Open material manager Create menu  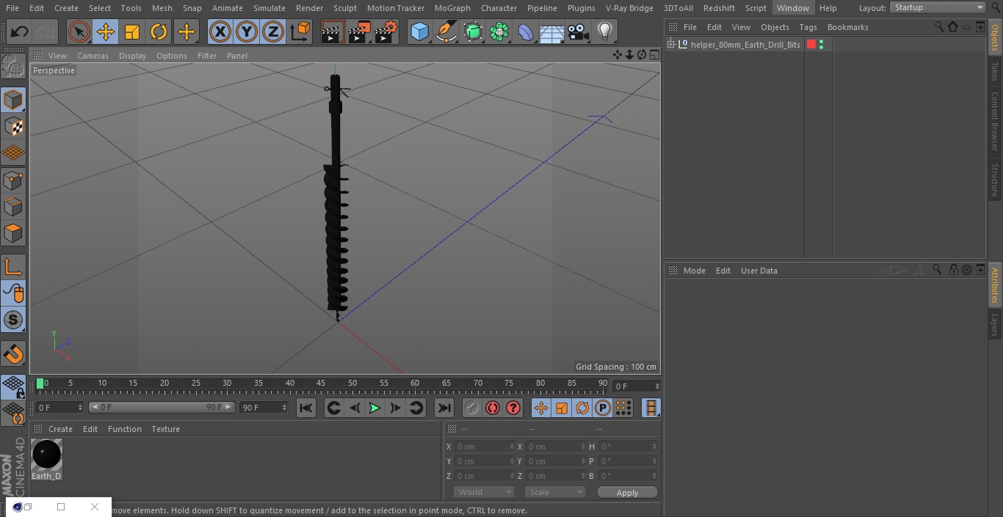[60, 429]
